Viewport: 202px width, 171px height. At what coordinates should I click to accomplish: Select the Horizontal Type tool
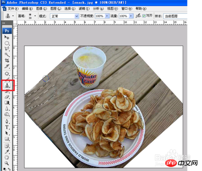pos(7,127)
